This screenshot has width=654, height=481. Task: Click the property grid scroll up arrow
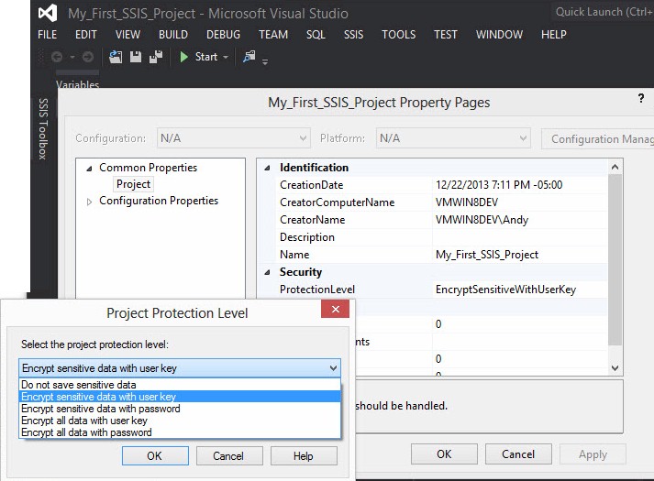615,167
